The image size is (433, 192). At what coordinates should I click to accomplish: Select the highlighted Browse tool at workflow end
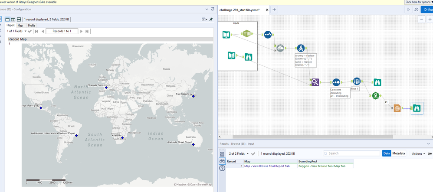[x=417, y=108]
